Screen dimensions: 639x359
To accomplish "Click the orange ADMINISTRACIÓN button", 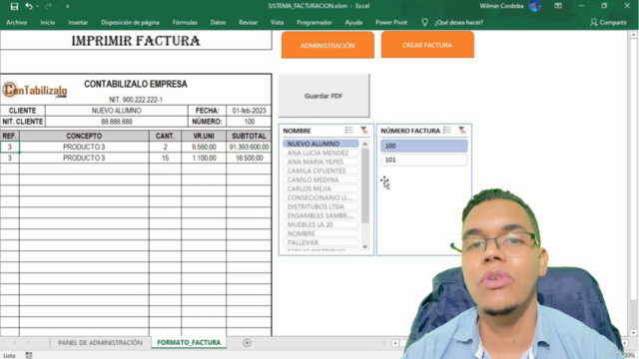I will click(x=327, y=45).
